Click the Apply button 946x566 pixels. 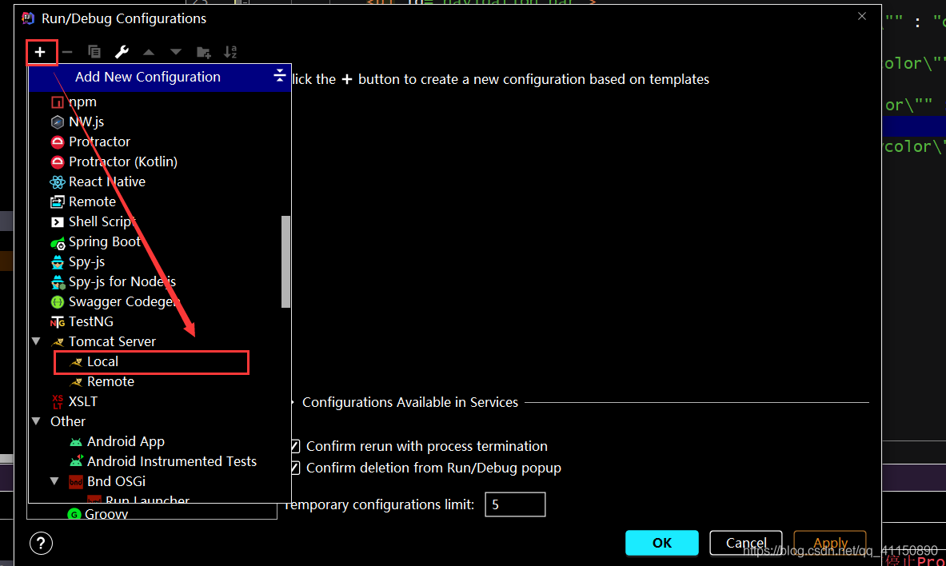coord(830,543)
